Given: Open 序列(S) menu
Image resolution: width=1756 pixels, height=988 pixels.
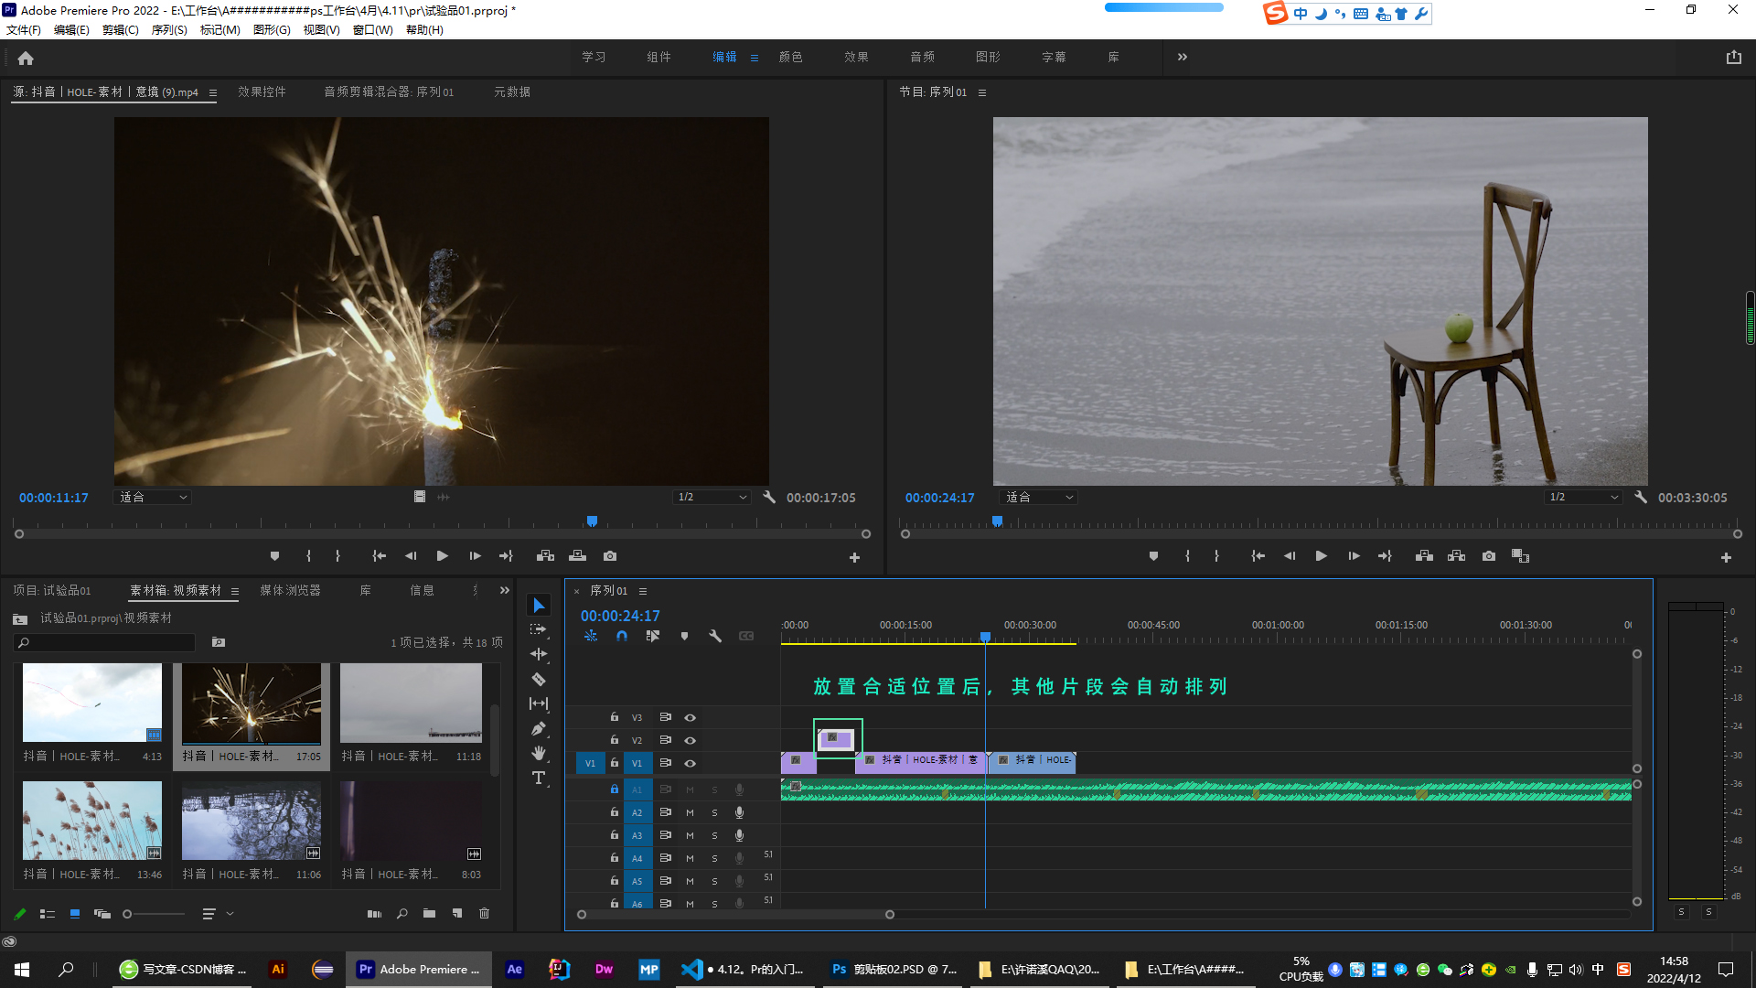Looking at the screenshot, I should 169,30.
